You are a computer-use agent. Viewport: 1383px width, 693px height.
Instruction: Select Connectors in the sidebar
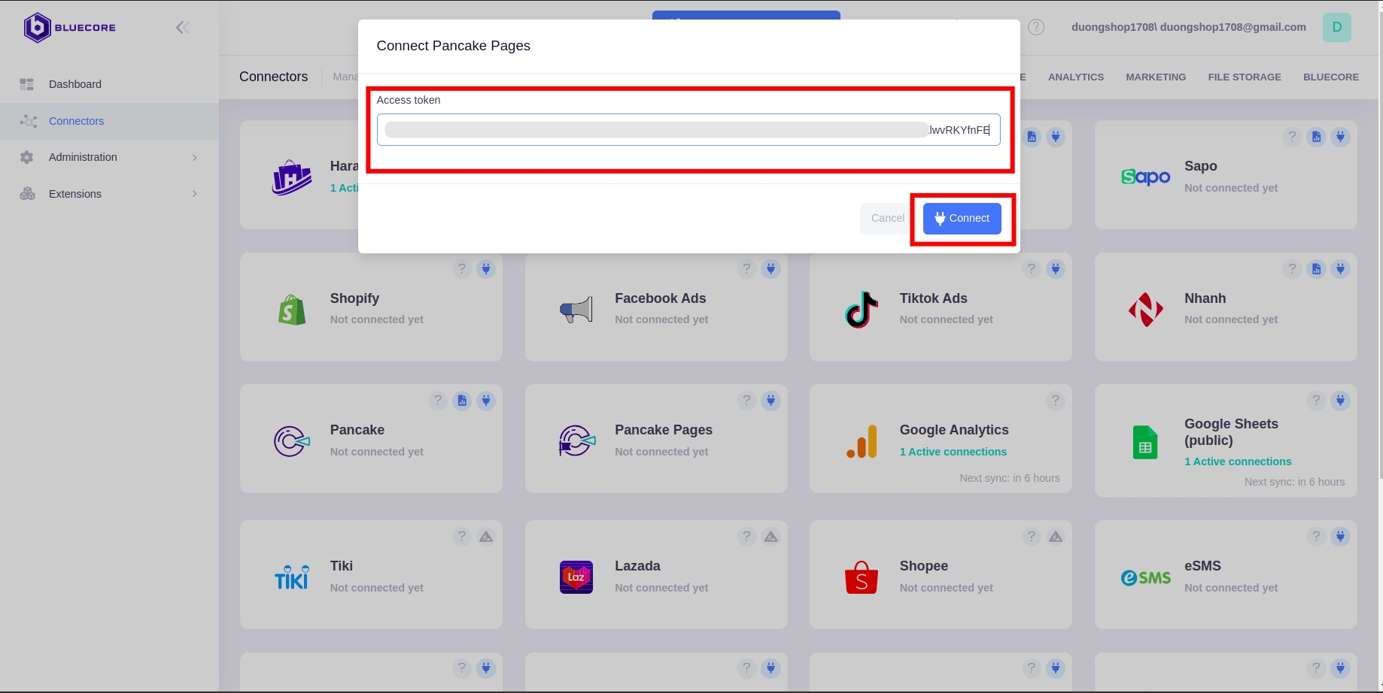click(76, 121)
